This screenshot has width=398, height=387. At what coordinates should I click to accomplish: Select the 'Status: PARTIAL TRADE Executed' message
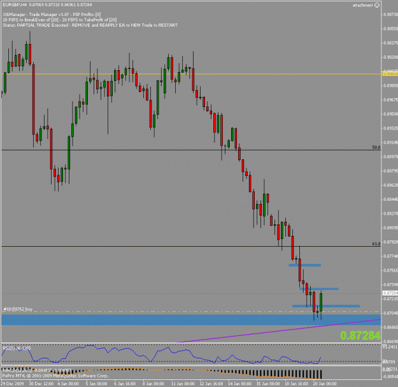click(x=90, y=25)
